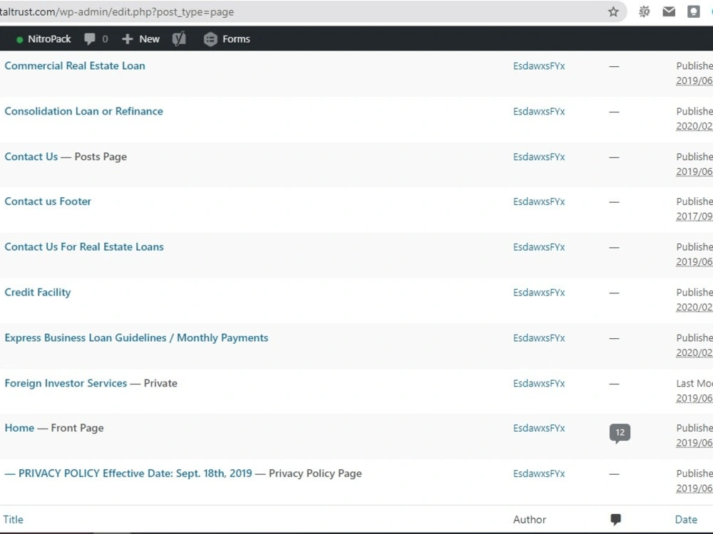Click the Yoast SEO icon in the admin bar
Image resolution: width=713 pixels, height=534 pixels.
pos(179,39)
